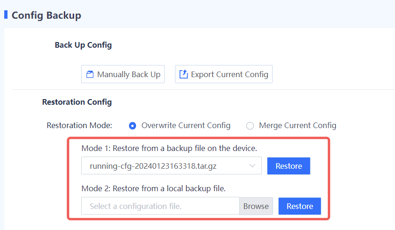Click the Mode 1 description text
This screenshot has width=395, height=230.
click(x=169, y=149)
